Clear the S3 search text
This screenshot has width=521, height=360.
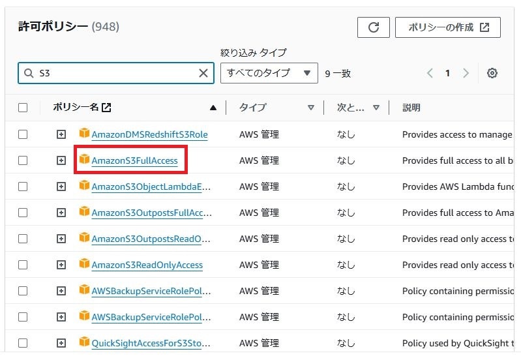point(203,73)
